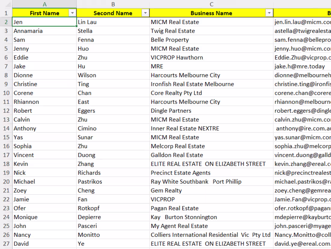Select the Precinct Estate Agents cell
The height and width of the screenshot is (249, 331).
pyautogui.click(x=211, y=173)
